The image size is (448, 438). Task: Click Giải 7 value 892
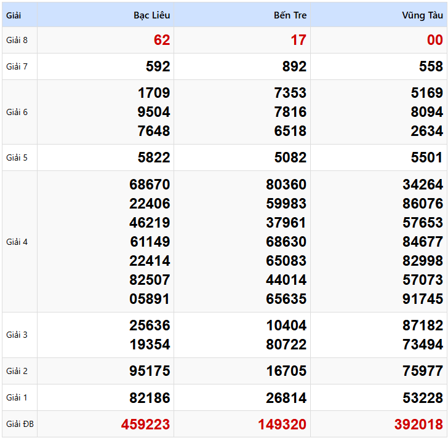[295, 66]
